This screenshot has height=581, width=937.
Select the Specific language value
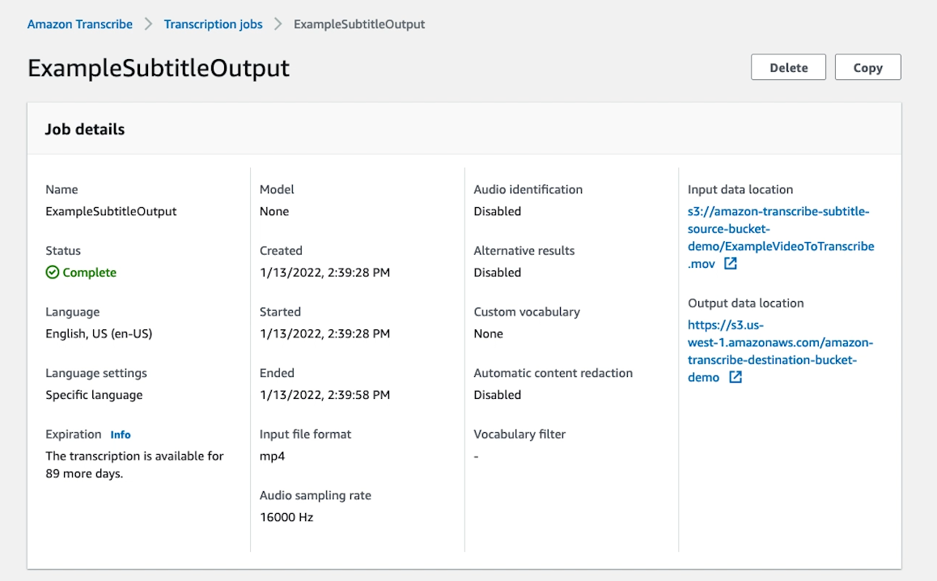pyautogui.click(x=94, y=395)
